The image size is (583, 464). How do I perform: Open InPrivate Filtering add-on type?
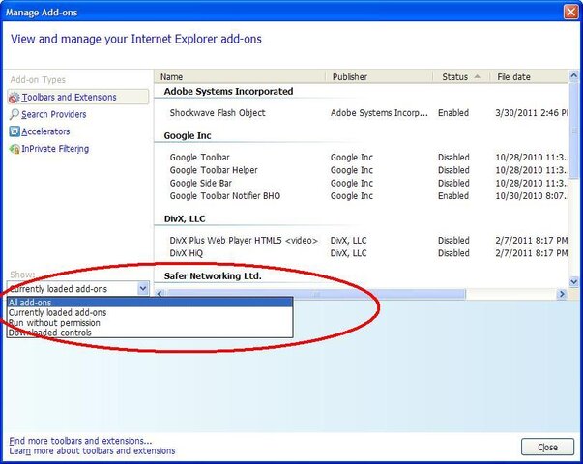click(55, 149)
